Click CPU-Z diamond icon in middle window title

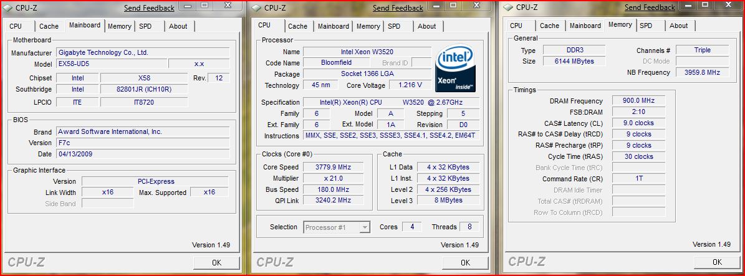257,7
